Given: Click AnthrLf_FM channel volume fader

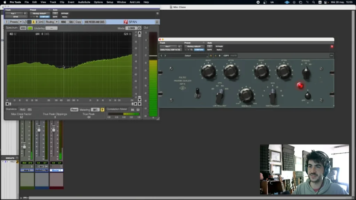Looking at the screenshot, I should point(39,129).
